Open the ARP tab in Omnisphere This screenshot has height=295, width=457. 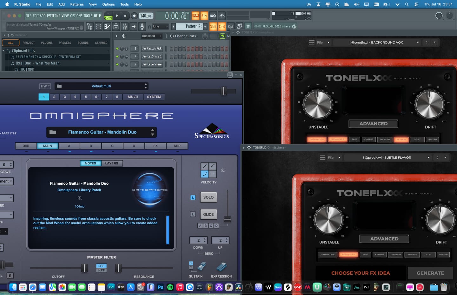tap(177, 146)
